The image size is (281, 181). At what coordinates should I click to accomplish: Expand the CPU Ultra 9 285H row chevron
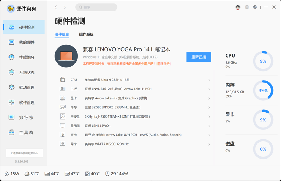click(x=209, y=80)
